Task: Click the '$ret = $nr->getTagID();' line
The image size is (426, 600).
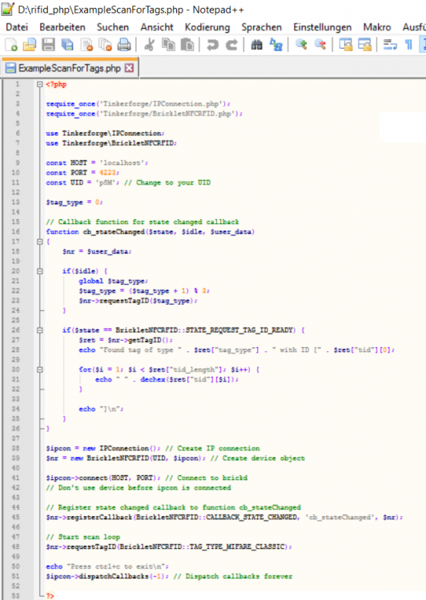Action: (x=126, y=340)
